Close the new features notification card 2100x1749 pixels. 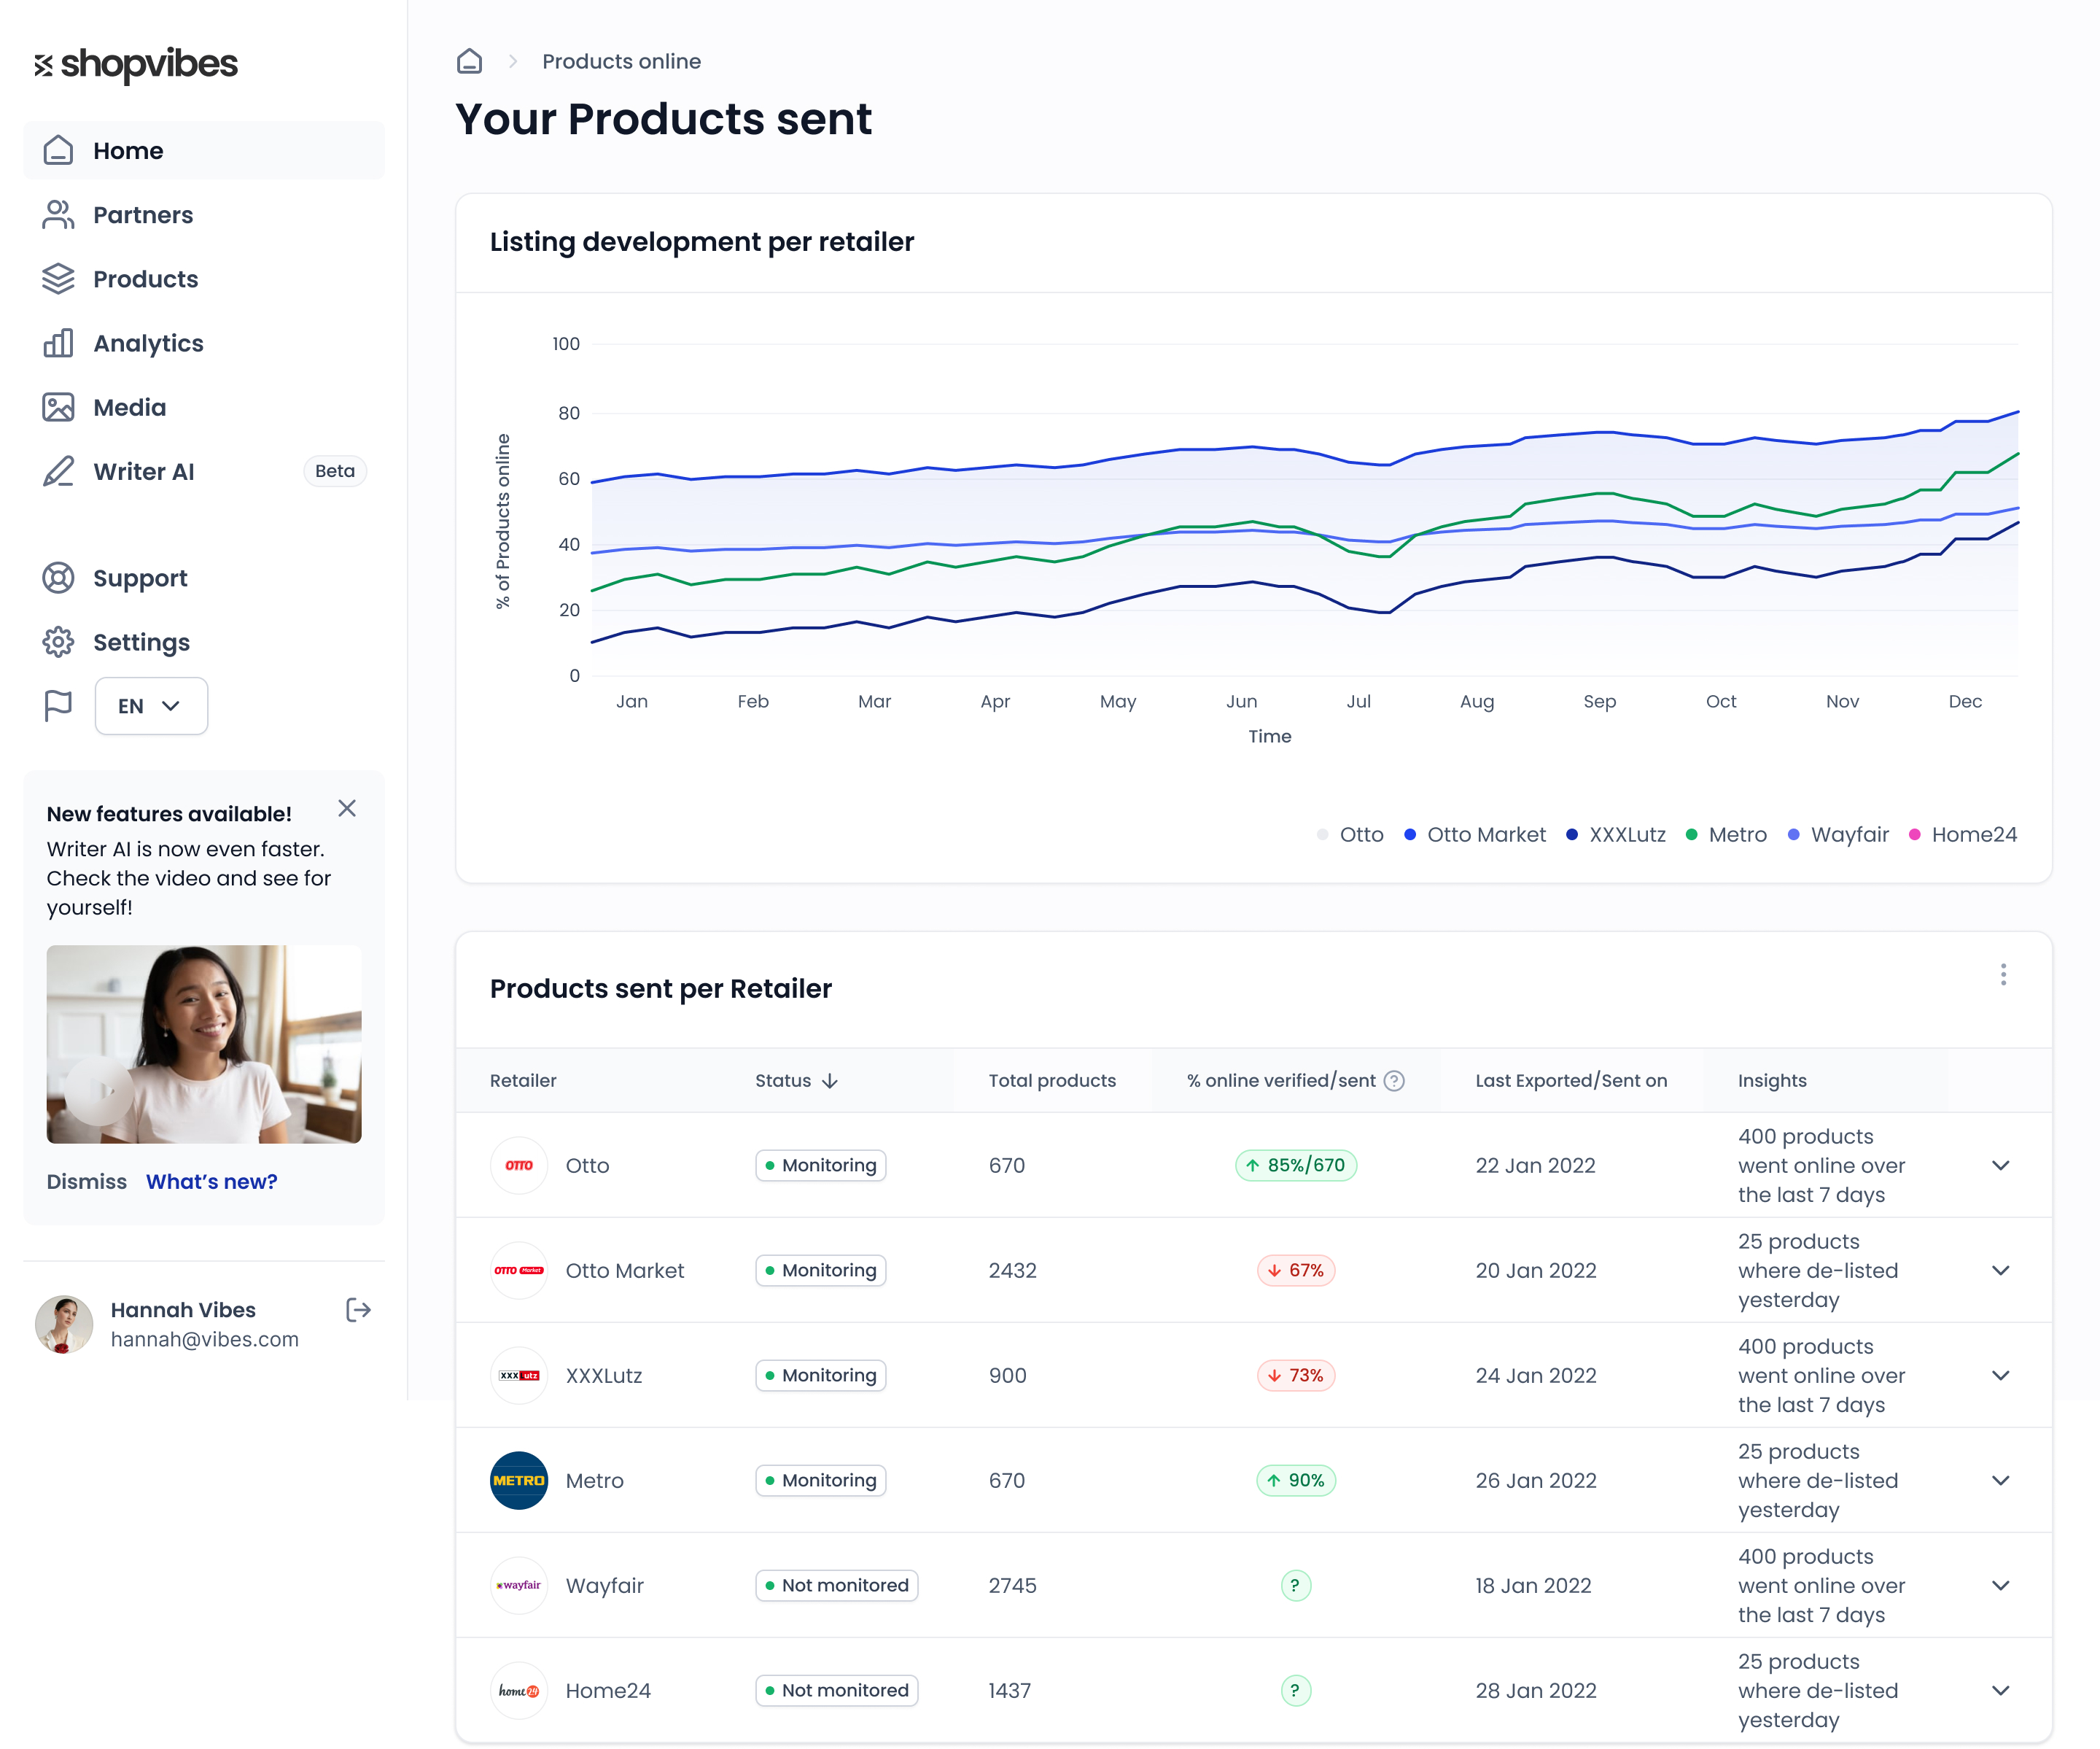coord(347,808)
